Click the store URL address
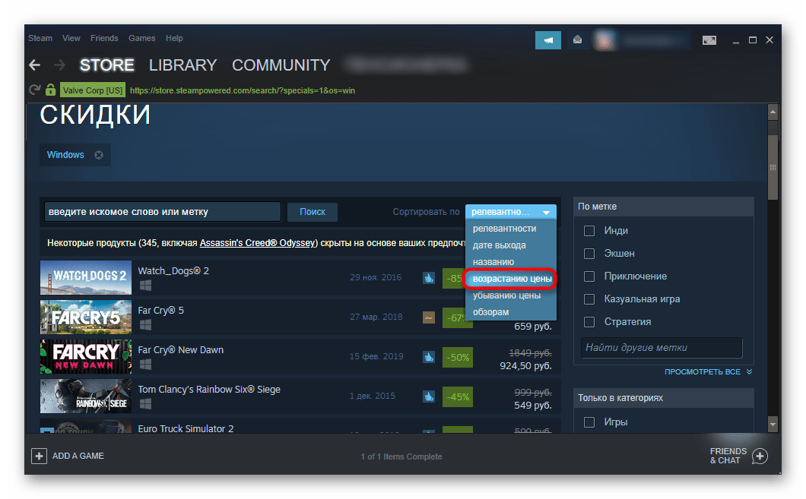 (242, 90)
